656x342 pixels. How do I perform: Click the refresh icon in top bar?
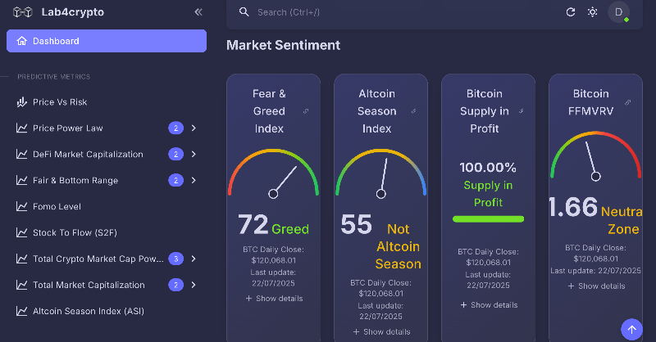point(571,12)
